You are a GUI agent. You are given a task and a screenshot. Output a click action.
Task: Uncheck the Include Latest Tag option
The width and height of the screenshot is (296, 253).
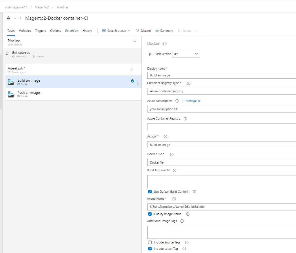[x=150, y=249]
